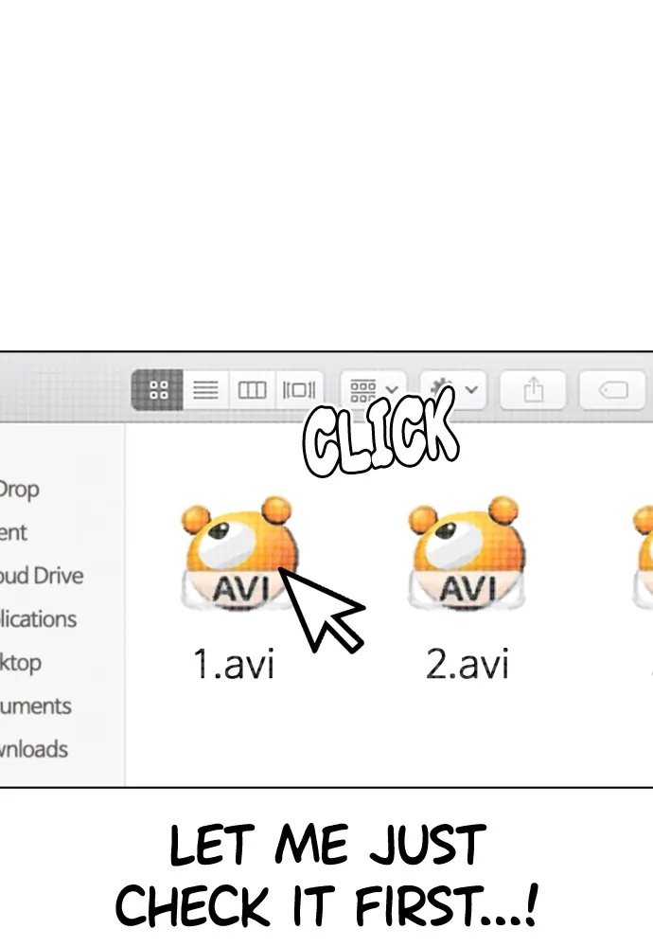This screenshot has width=653, height=947.
Task: Click the edit tags button
Action: (x=613, y=389)
